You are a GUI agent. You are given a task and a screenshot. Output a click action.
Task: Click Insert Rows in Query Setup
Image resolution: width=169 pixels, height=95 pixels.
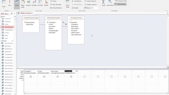pyautogui.click(x=77, y=1)
